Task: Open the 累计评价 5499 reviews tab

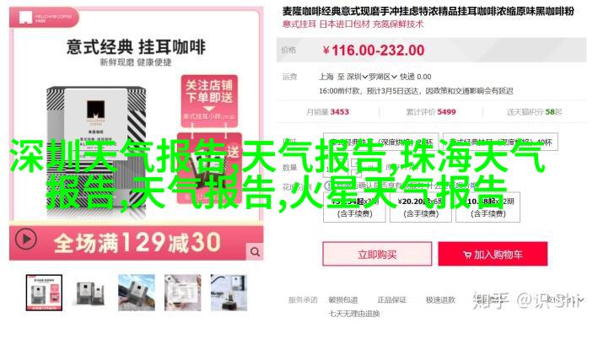Action: pos(431,111)
